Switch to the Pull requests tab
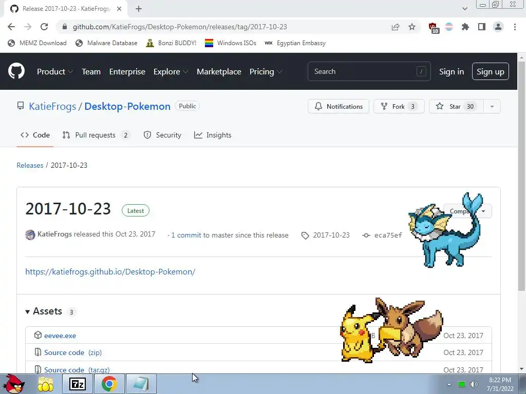Image resolution: width=526 pixels, height=394 pixels. click(x=96, y=135)
